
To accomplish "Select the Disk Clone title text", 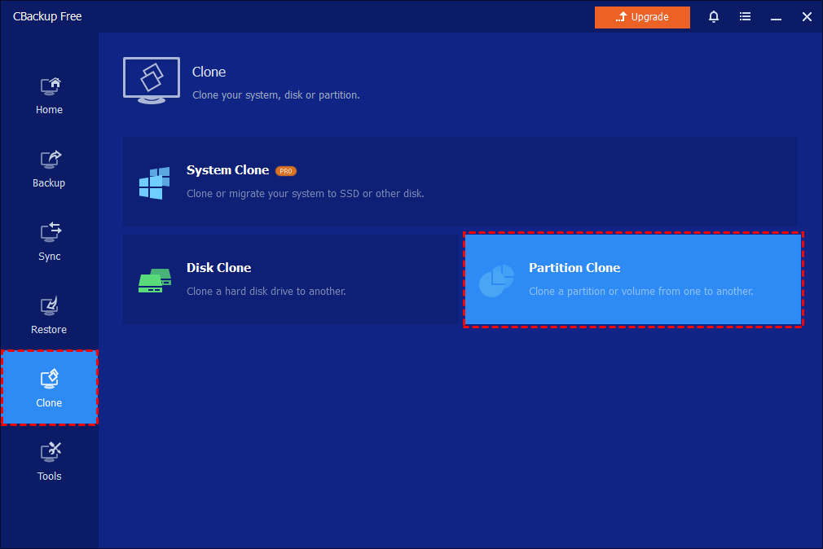I will (218, 268).
